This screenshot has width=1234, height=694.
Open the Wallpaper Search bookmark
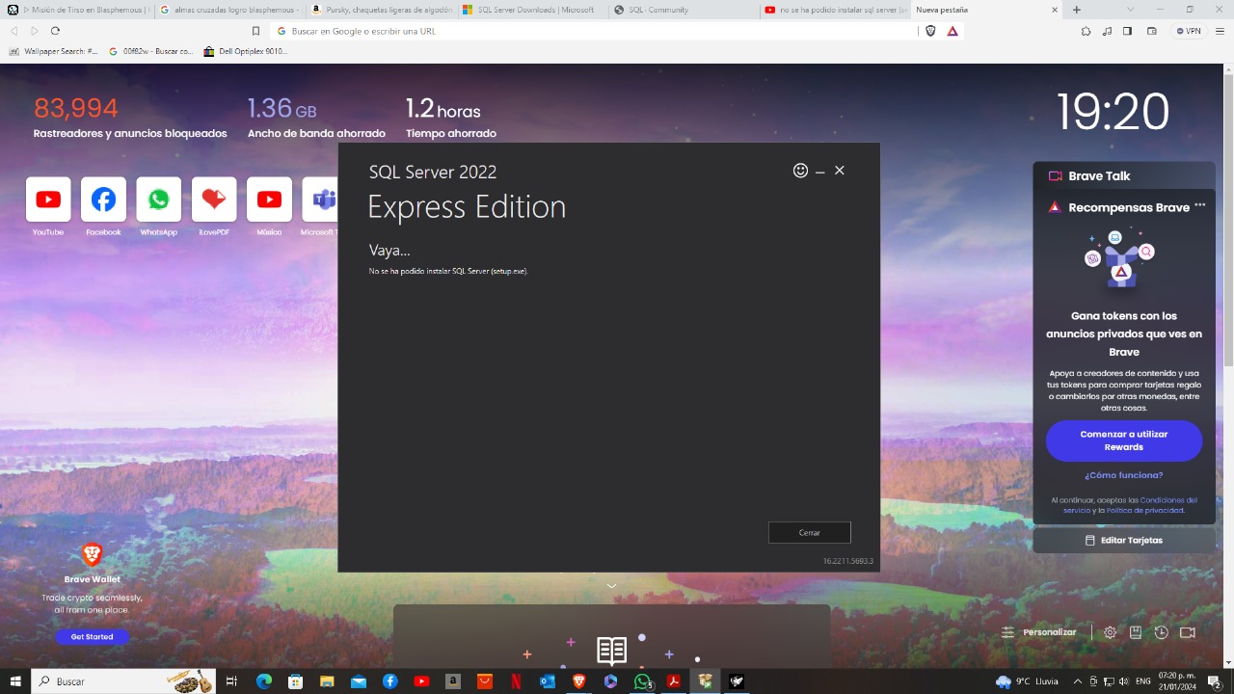click(x=54, y=51)
